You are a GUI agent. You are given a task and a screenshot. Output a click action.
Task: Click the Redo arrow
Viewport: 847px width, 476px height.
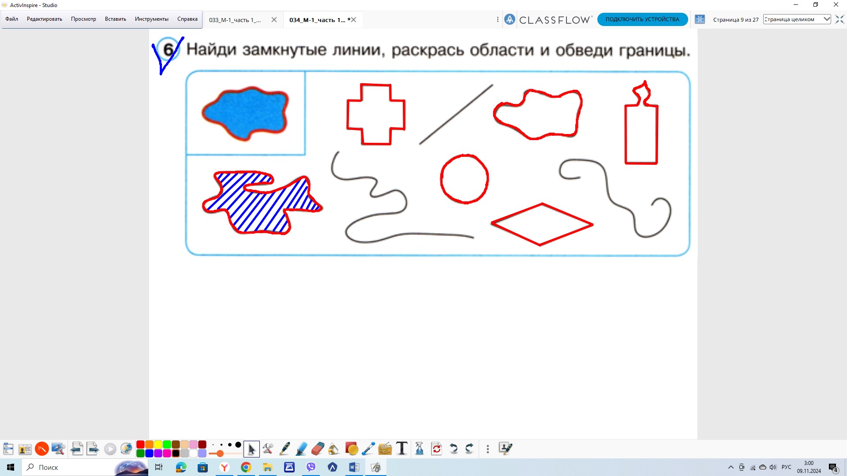(x=469, y=449)
